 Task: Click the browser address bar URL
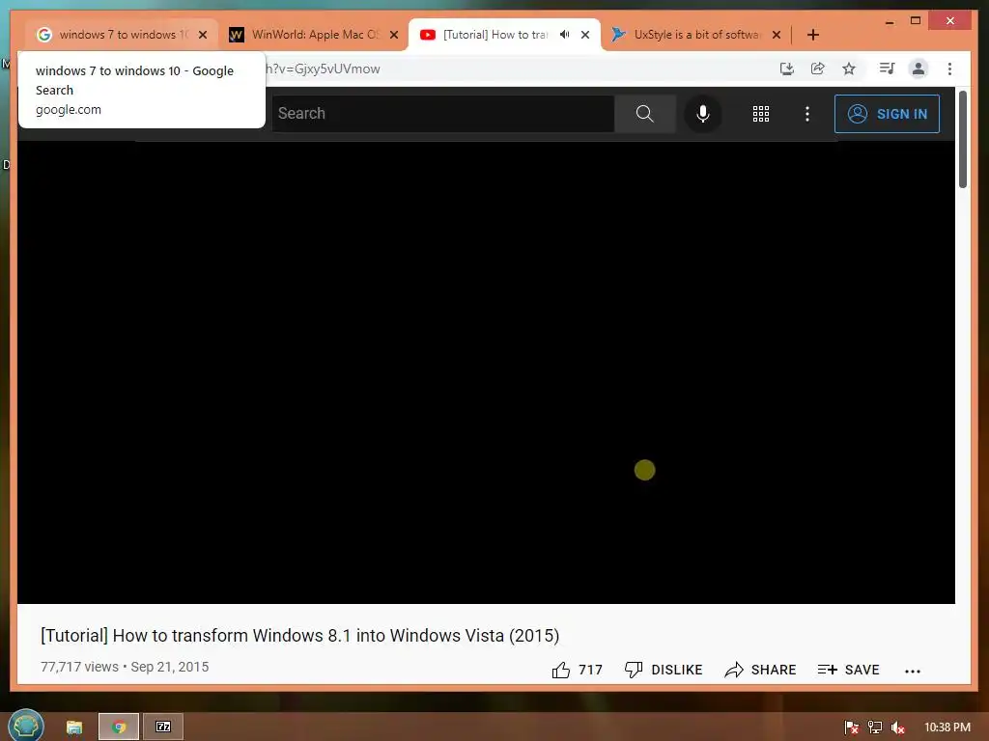tap(323, 69)
